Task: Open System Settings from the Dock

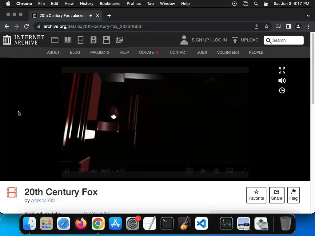Action: pos(133,223)
